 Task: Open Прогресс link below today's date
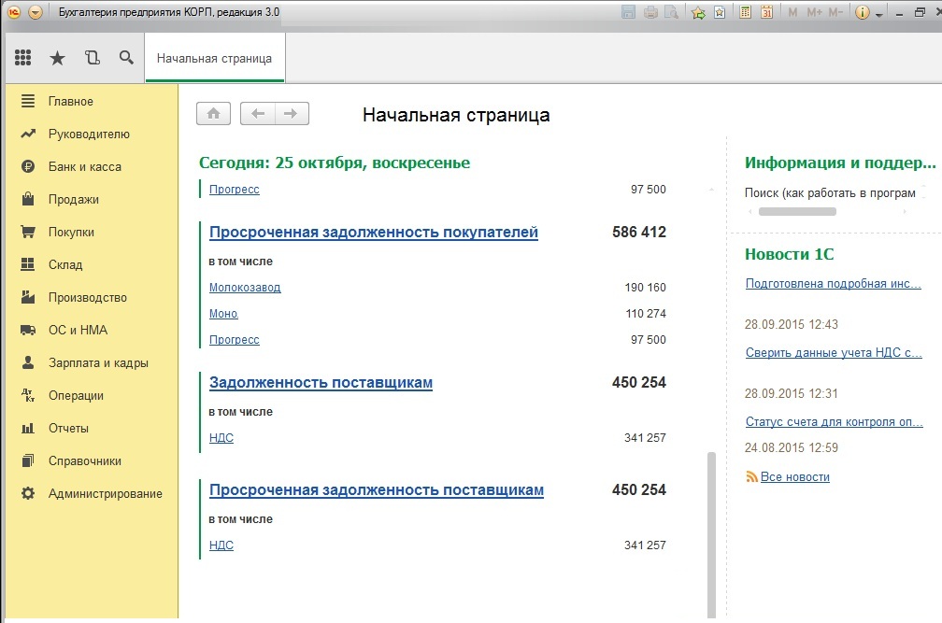(x=235, y=189)
